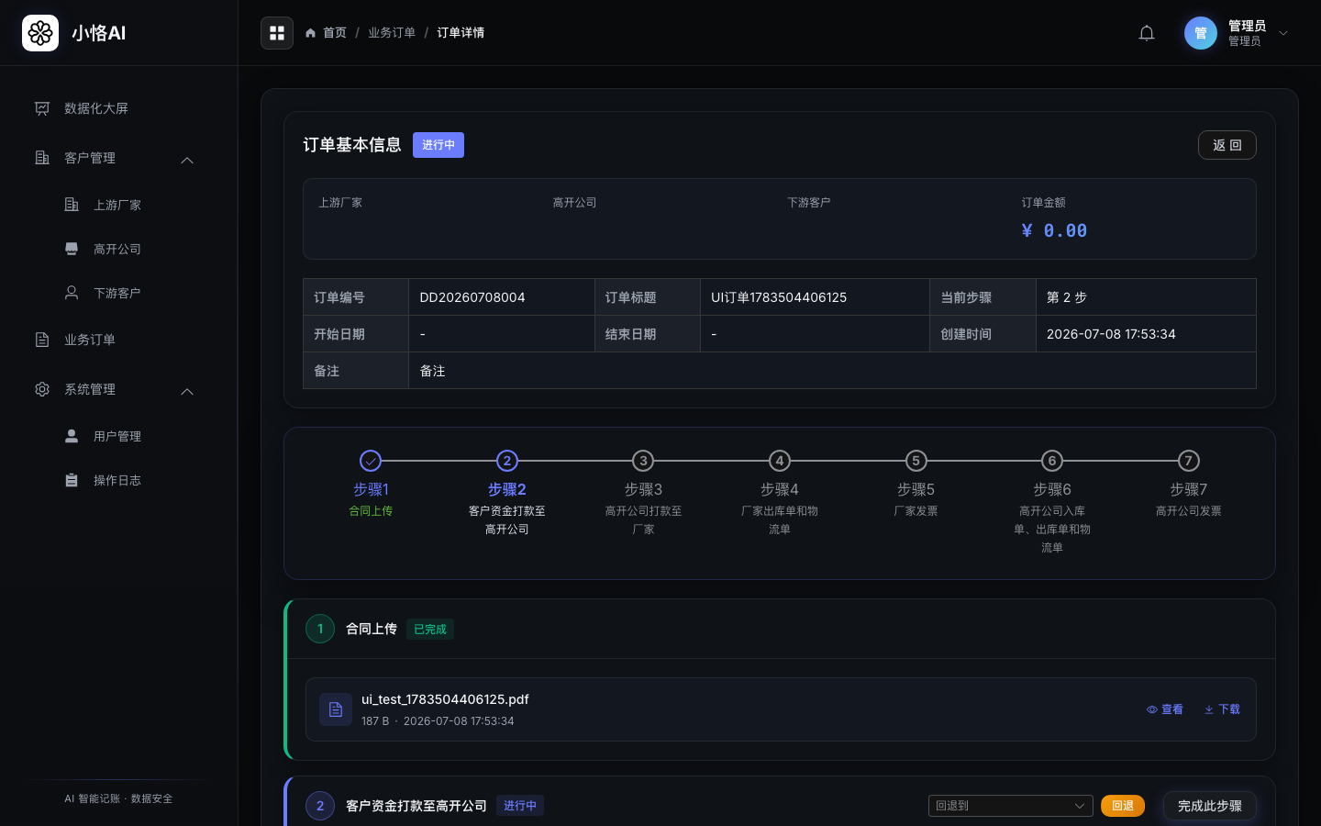Click the 进行中 status tag beside 订单基本信息

[x=438, y=145]
